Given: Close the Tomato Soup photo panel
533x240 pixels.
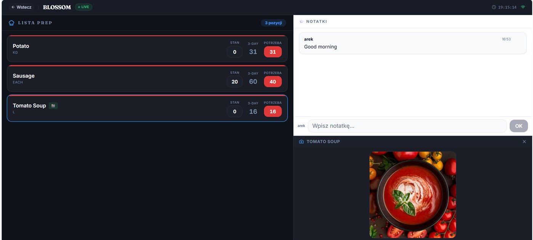Looking at the screenshot, I should coord(524,142).
